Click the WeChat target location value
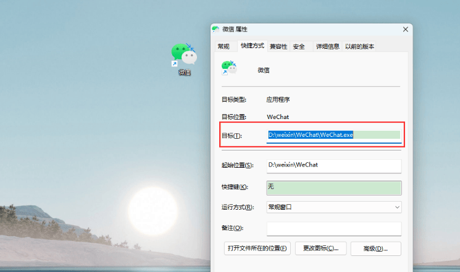 [278, 117]
